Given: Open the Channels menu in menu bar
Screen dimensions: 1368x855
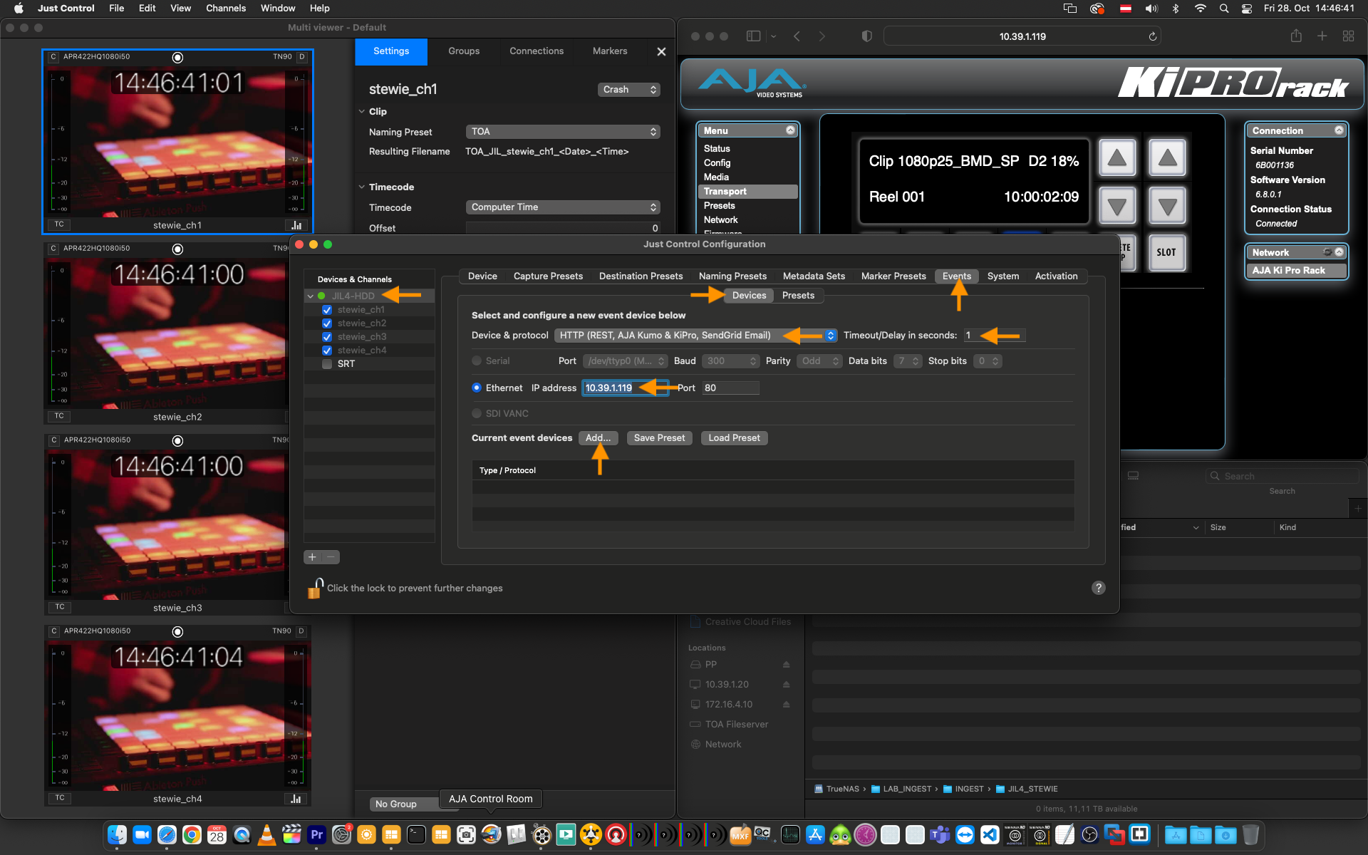Looking at the screenshot, I should 226,9.
